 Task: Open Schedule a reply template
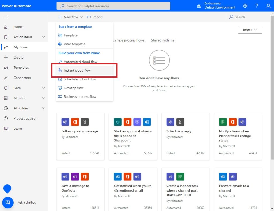[185, 137]
